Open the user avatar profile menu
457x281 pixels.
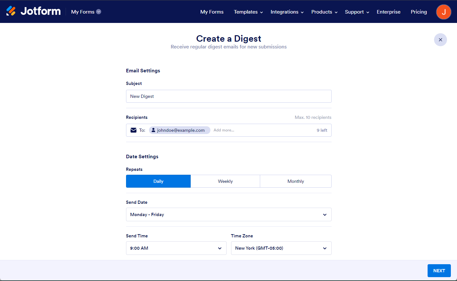[443, 12]
